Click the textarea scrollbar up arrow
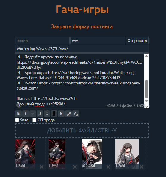The image size is (166, 177). (x=146, y=56)
